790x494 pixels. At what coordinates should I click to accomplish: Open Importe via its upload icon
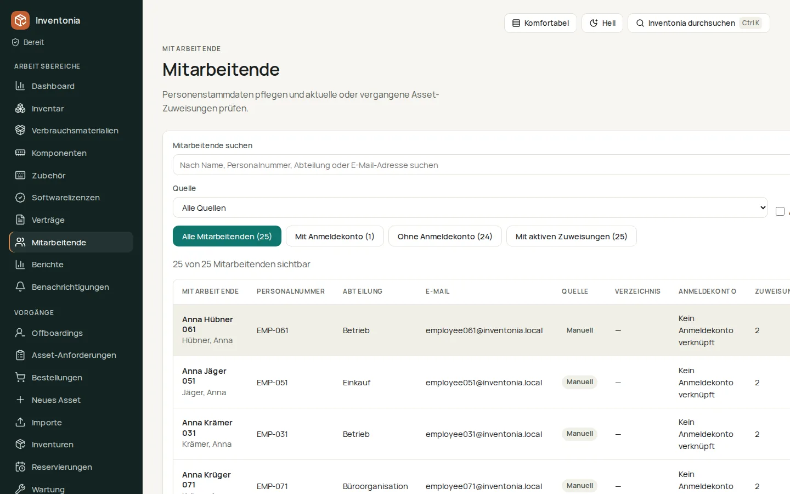(20, 422)
